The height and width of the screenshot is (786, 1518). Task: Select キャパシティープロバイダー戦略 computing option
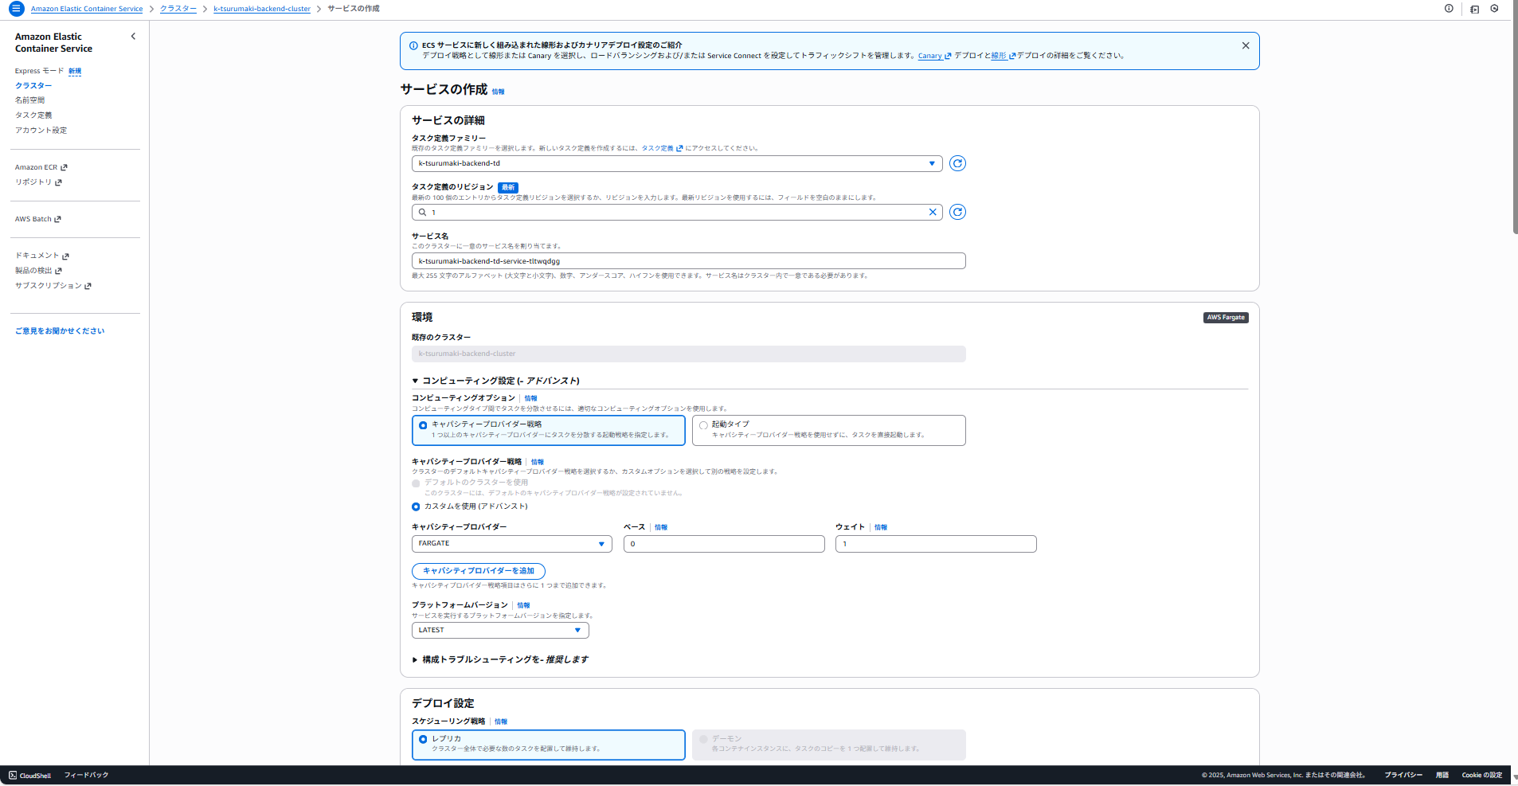click(x=549, y=430)
